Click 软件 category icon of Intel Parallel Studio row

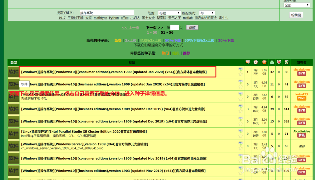[14, 134]
